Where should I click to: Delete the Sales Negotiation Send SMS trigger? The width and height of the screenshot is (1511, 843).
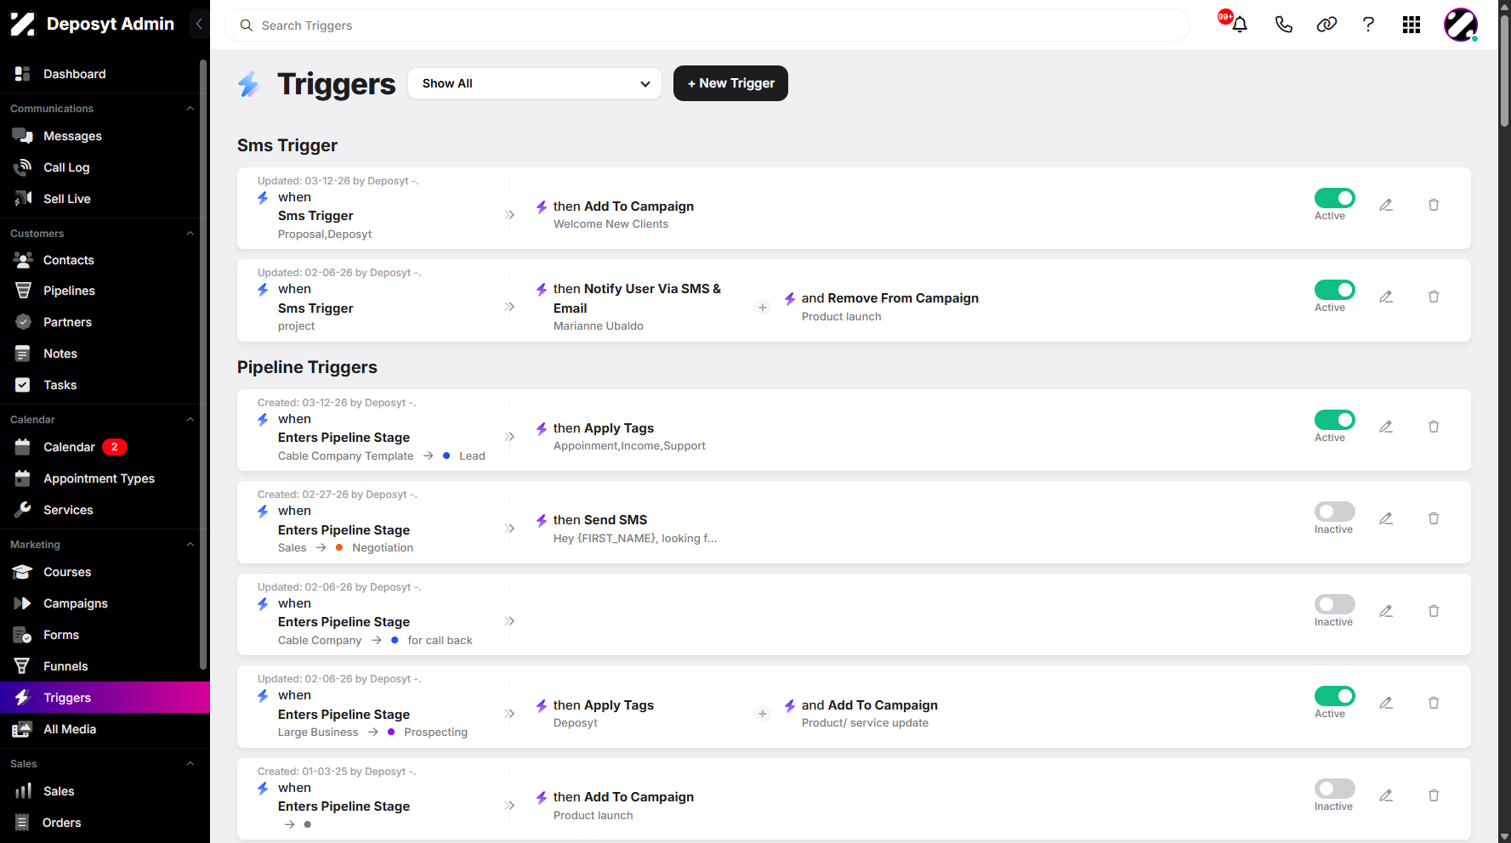1434,518
